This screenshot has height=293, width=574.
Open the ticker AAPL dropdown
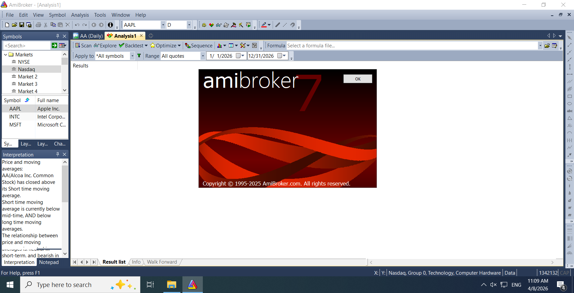coord(163,25)
